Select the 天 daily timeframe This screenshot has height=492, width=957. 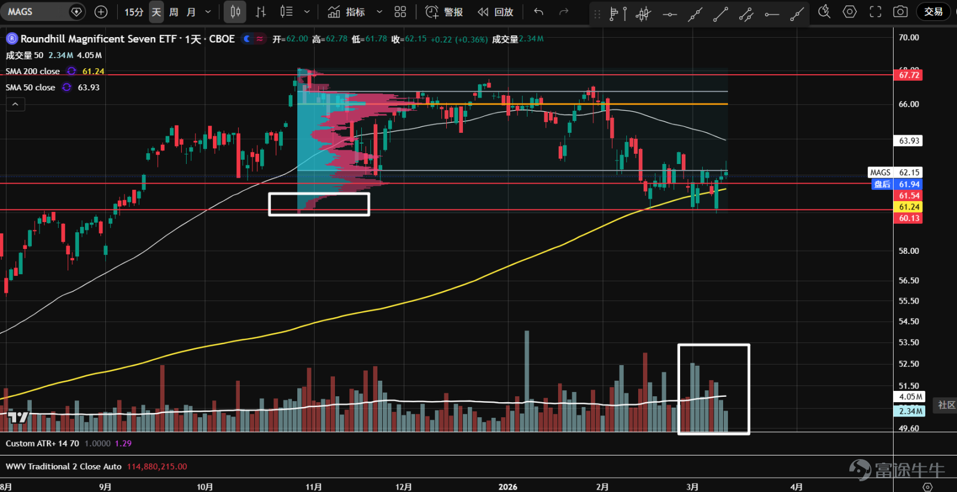(x=156, y=11)
